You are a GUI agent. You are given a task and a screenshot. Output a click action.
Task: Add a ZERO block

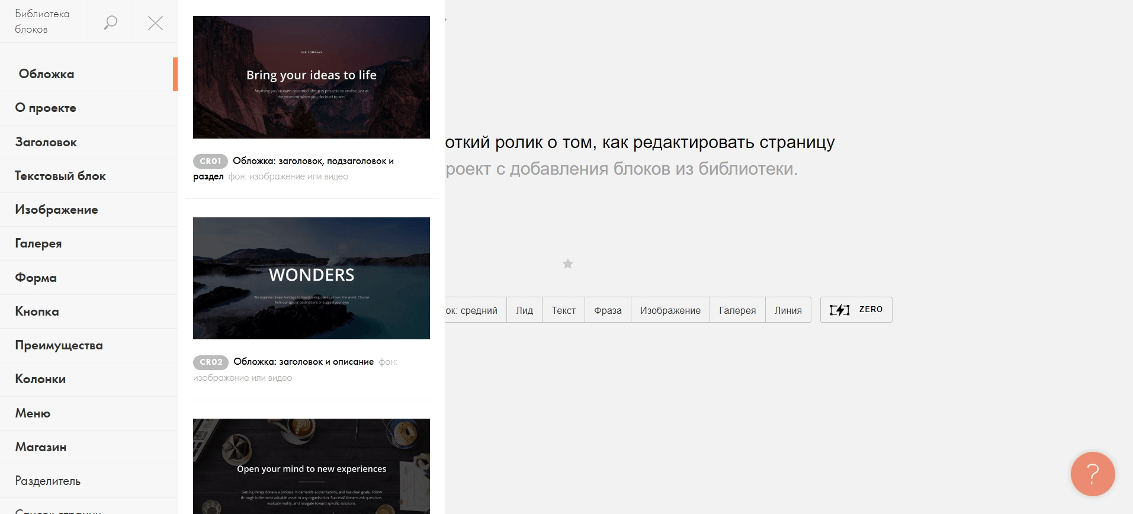tap(856, 310)
